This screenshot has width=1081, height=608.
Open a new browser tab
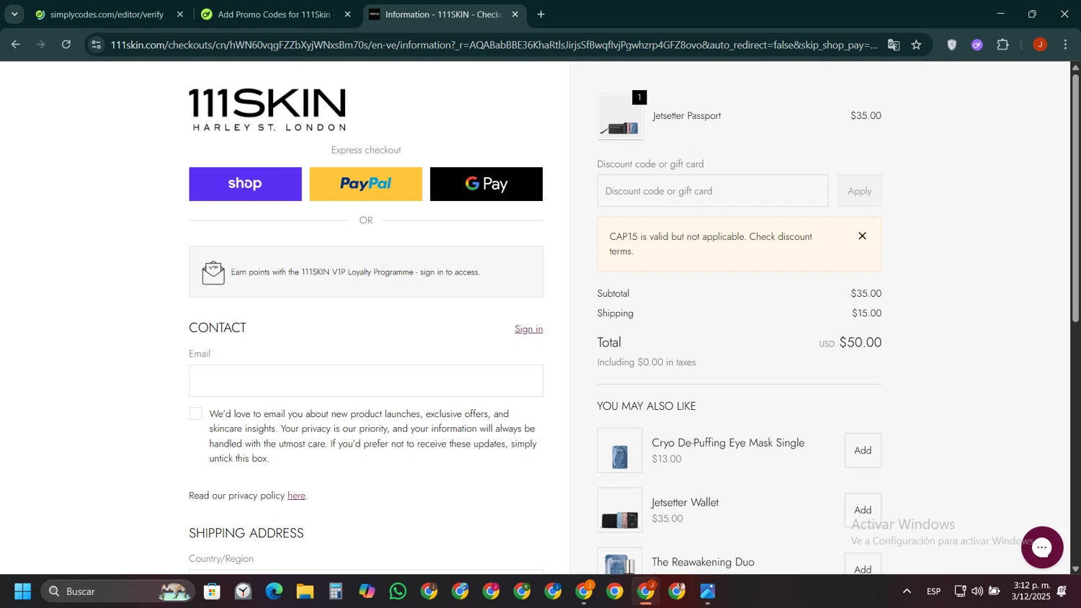(541, 14)
